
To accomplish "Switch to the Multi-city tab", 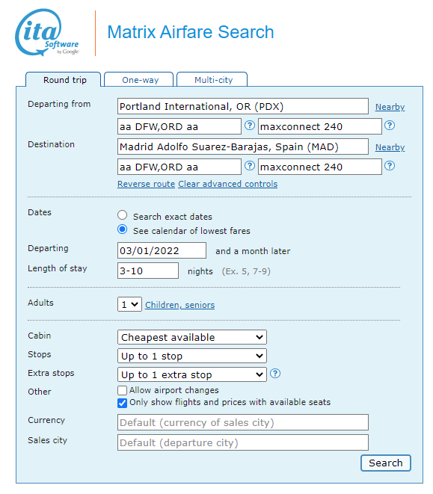I will coord(212,79).
